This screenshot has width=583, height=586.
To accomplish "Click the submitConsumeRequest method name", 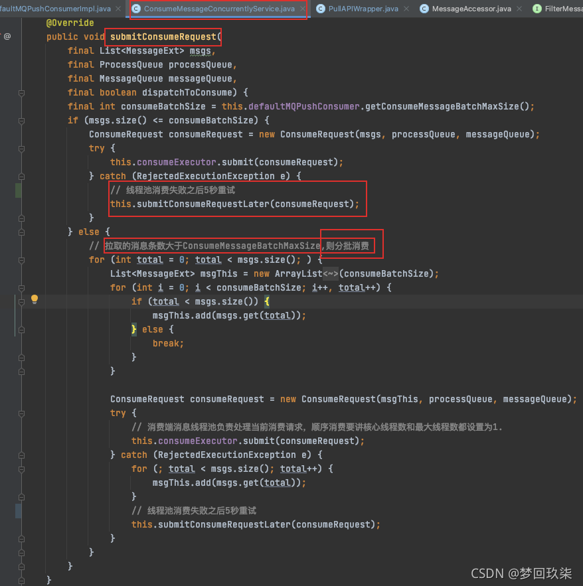I will (163, 37).
